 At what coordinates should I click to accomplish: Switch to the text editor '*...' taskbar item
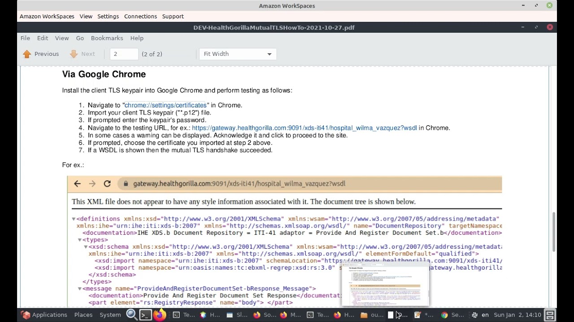pyautogui.click(x=424, y=315)
